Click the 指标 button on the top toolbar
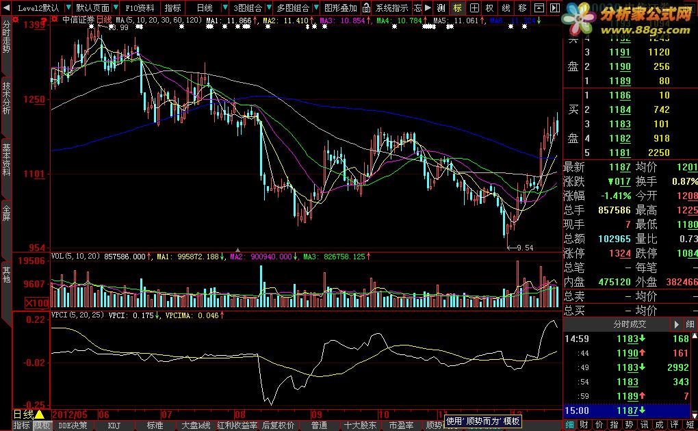Viewport: 698px width, 431px height. 172,8
